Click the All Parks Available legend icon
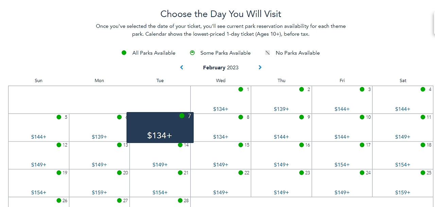Screen dimensions: 435x207 [124, 53]
